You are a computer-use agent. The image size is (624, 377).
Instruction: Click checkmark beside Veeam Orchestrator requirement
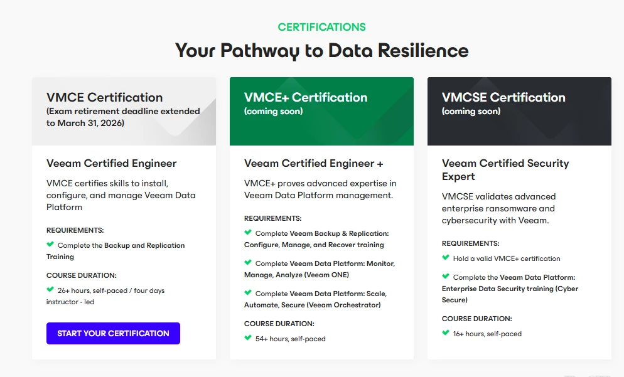click(248, 293)
